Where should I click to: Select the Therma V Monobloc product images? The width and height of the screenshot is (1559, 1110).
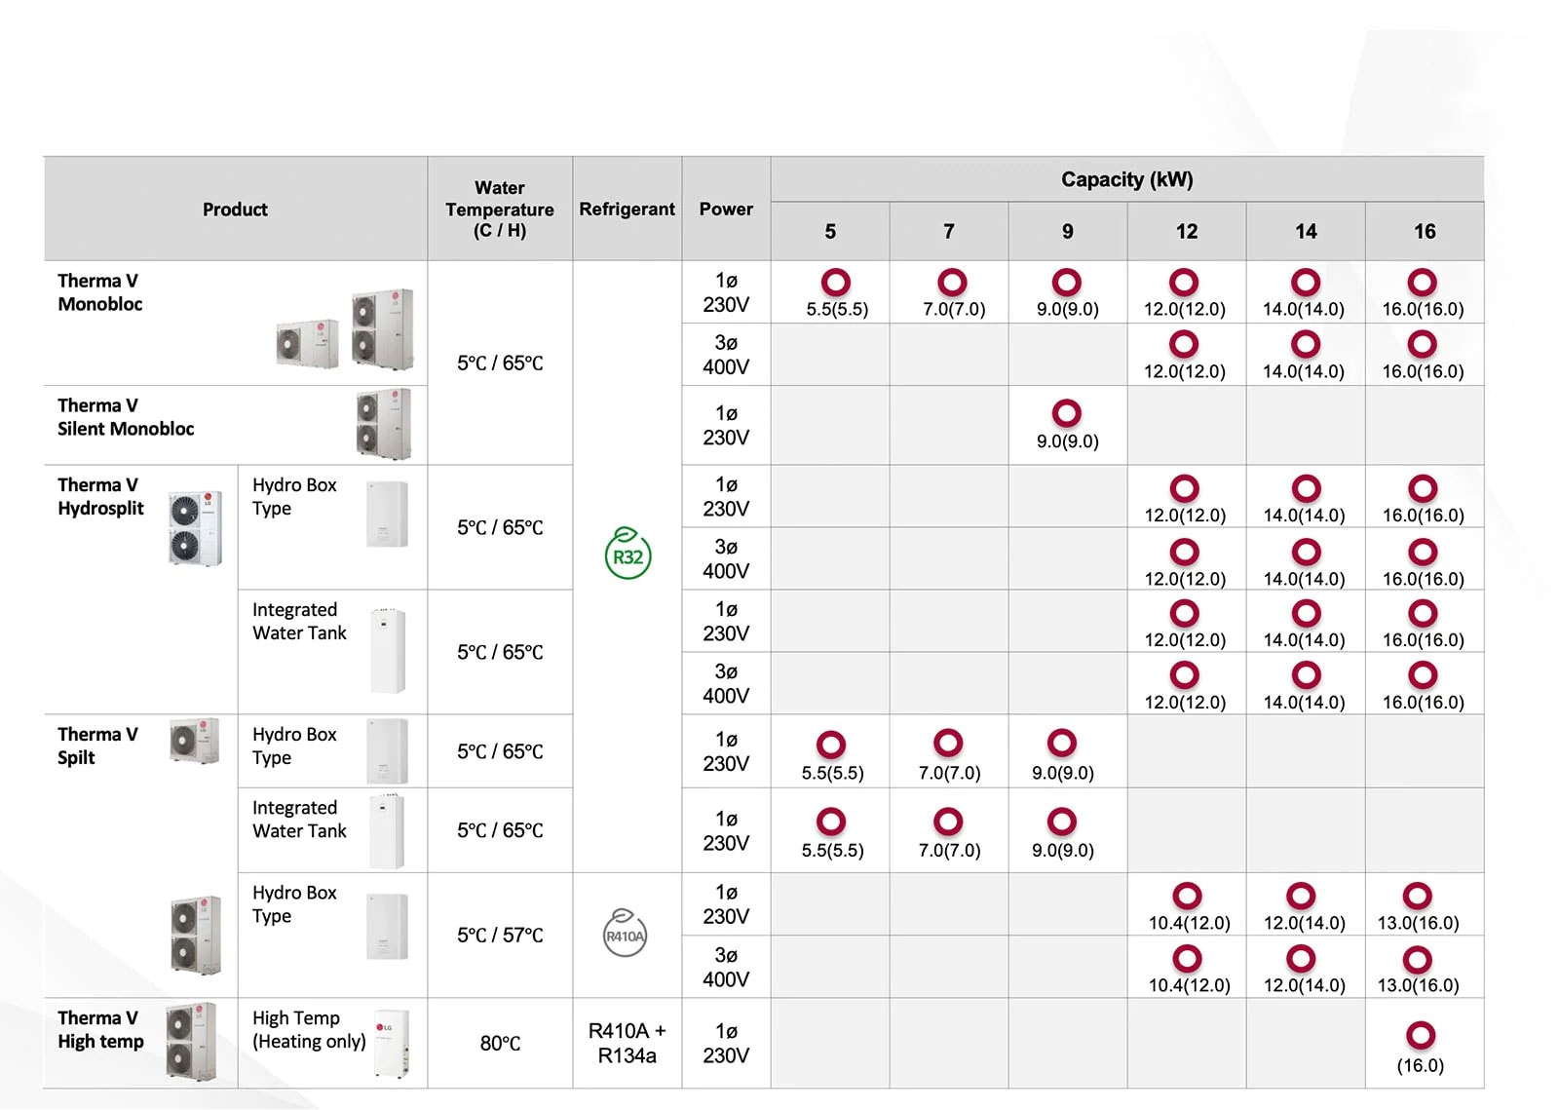pos(346,328)
